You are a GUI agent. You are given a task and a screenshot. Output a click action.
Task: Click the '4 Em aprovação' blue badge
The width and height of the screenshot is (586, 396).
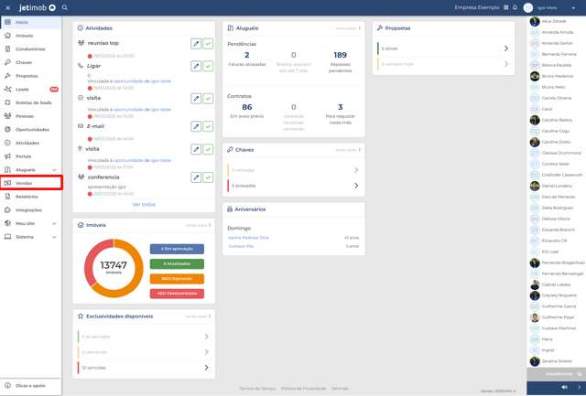pyautogui.click(x=177, y=249)
